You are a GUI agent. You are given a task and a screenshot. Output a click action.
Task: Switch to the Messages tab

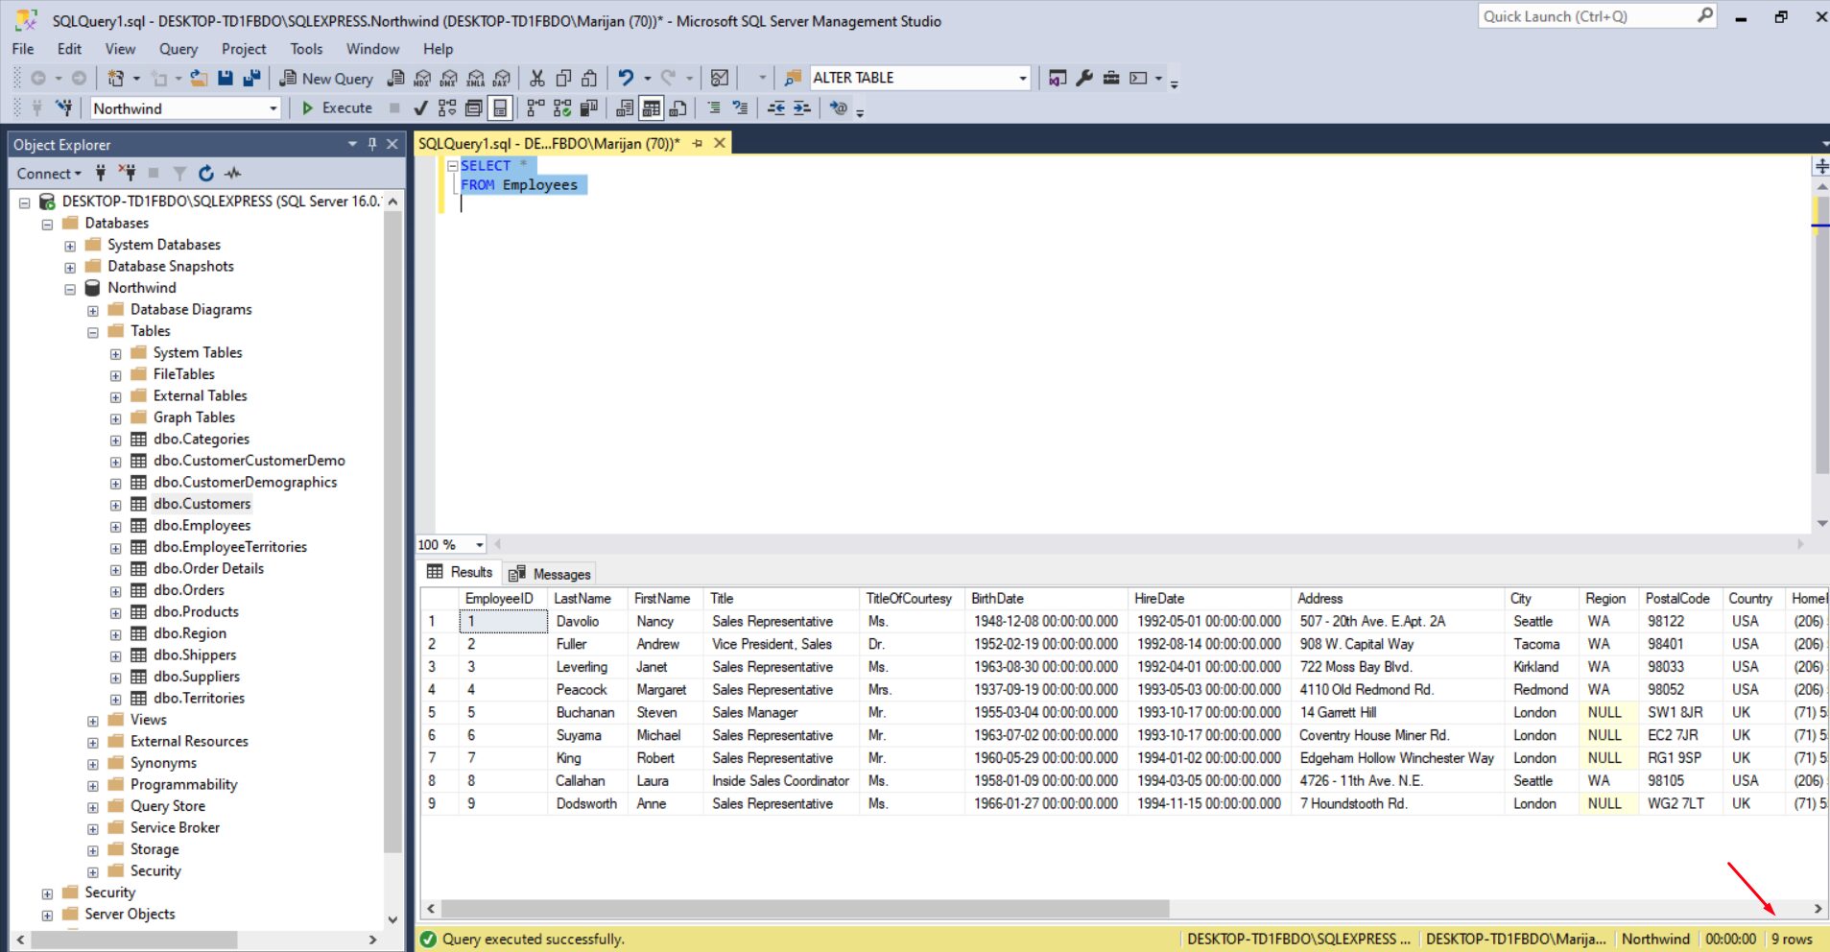550,574
